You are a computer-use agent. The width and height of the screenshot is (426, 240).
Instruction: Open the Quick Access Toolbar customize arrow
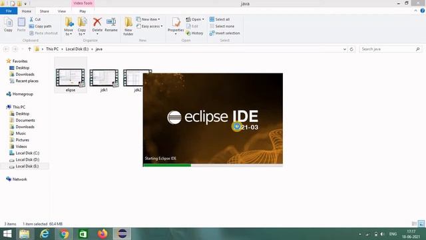point(25,3)
